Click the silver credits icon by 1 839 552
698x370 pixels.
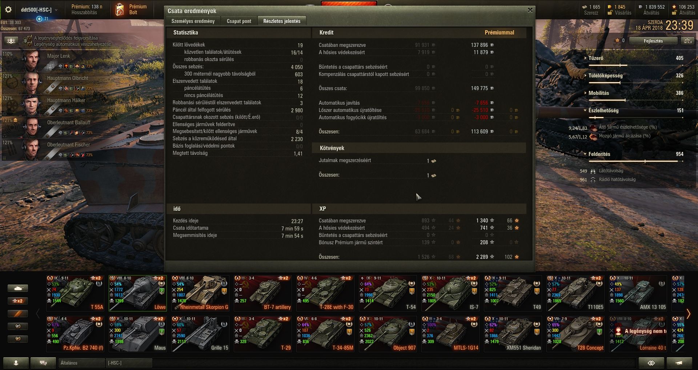tap(640, 7)
